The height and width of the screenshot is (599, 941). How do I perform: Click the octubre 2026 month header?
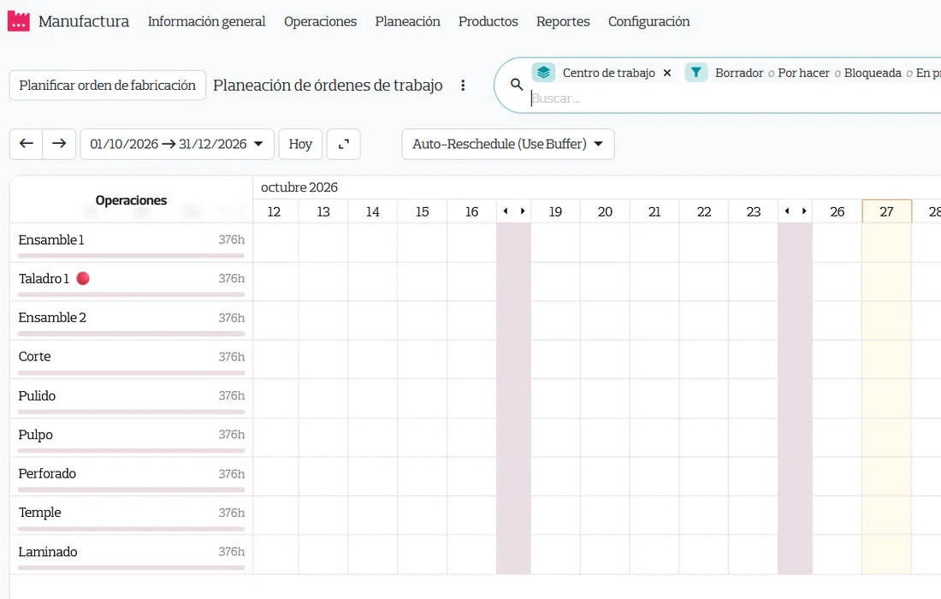coord(299,187)
